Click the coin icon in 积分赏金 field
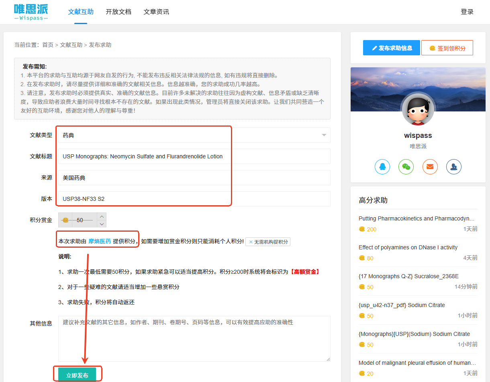490x382 pixels. click(65, 220)
